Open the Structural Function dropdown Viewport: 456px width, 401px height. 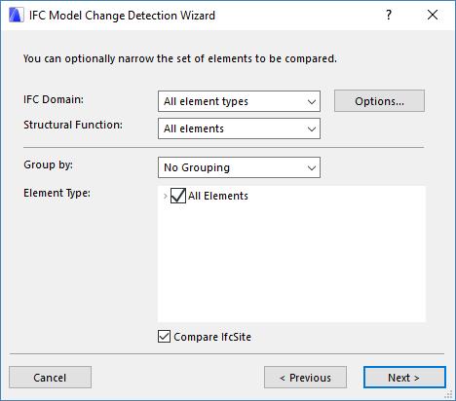239,128
